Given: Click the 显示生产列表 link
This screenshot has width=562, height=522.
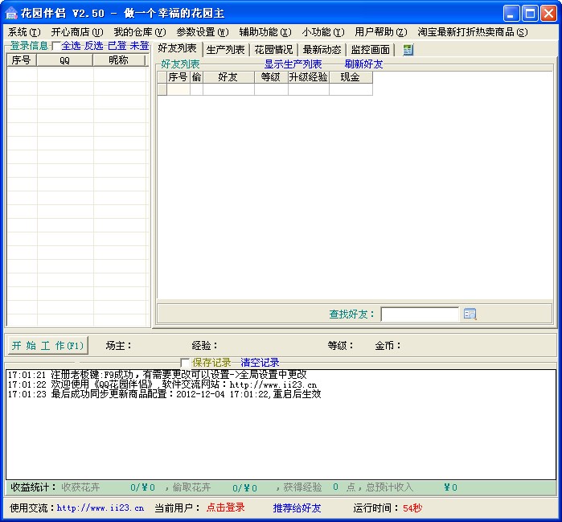Looking at the screenshot, I should click(293, 64).
